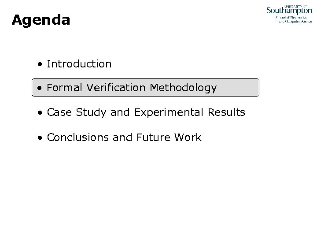Open Case Study and Experimental Results section
Screen dimensions: 317x238
coord(146,113)
